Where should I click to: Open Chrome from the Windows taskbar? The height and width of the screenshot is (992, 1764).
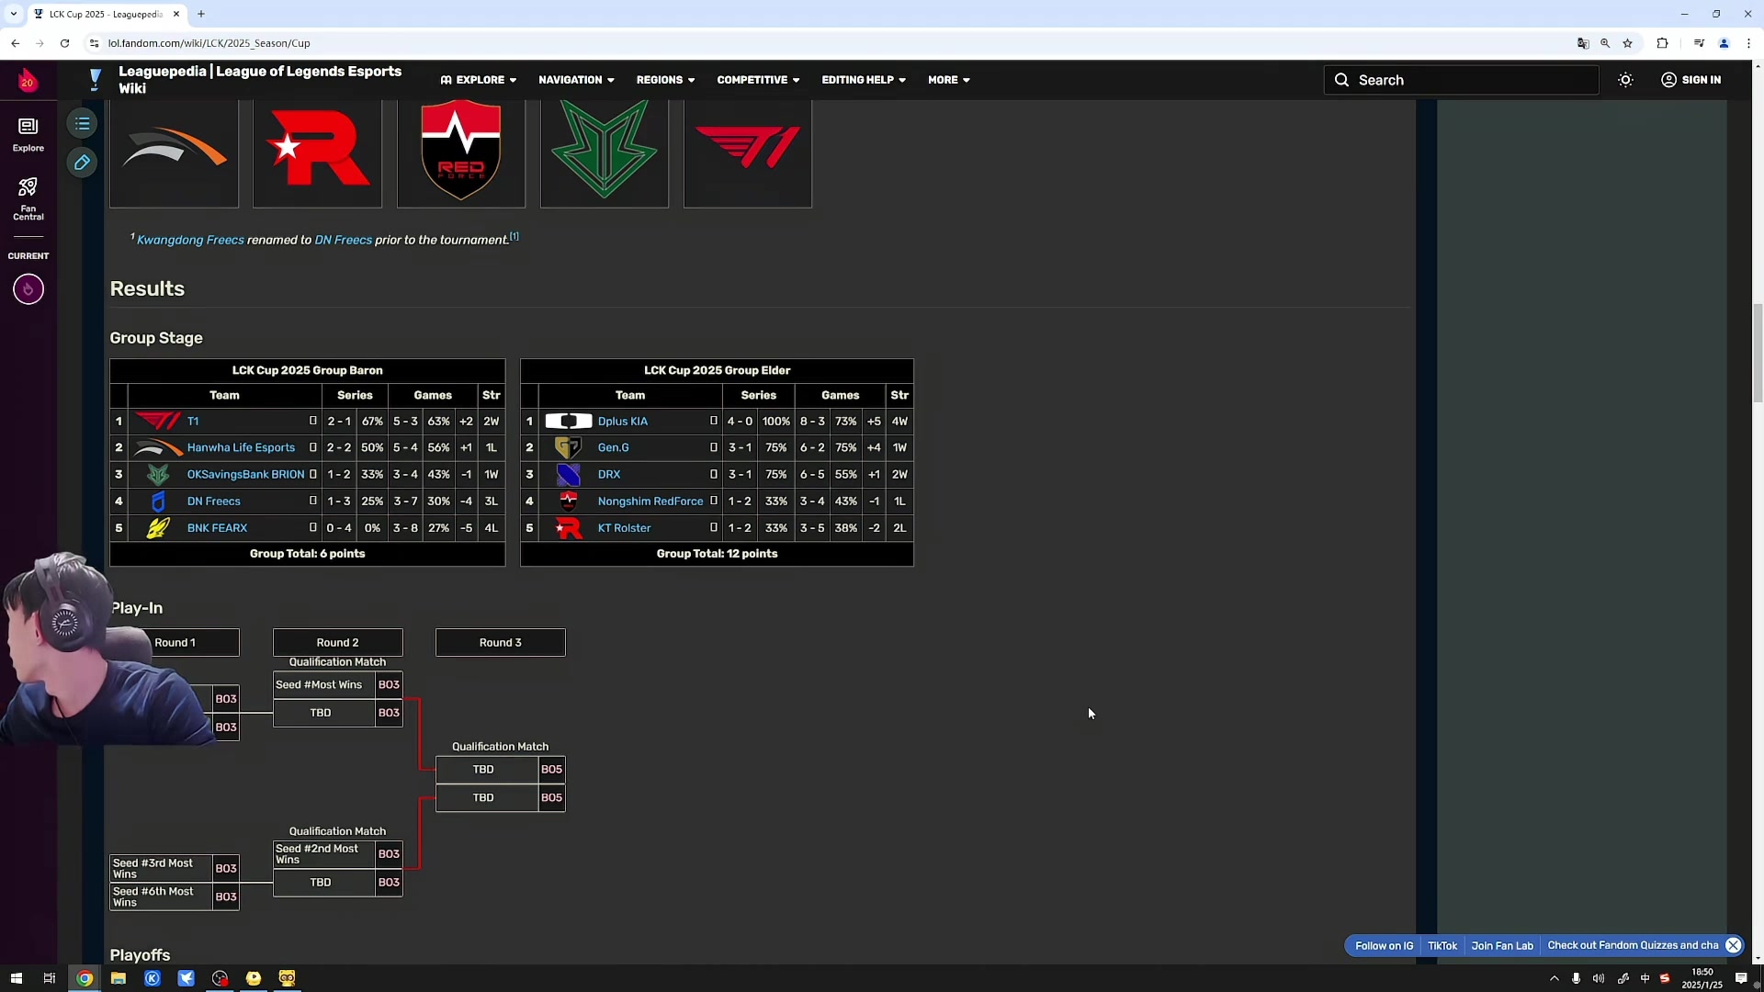85,978
